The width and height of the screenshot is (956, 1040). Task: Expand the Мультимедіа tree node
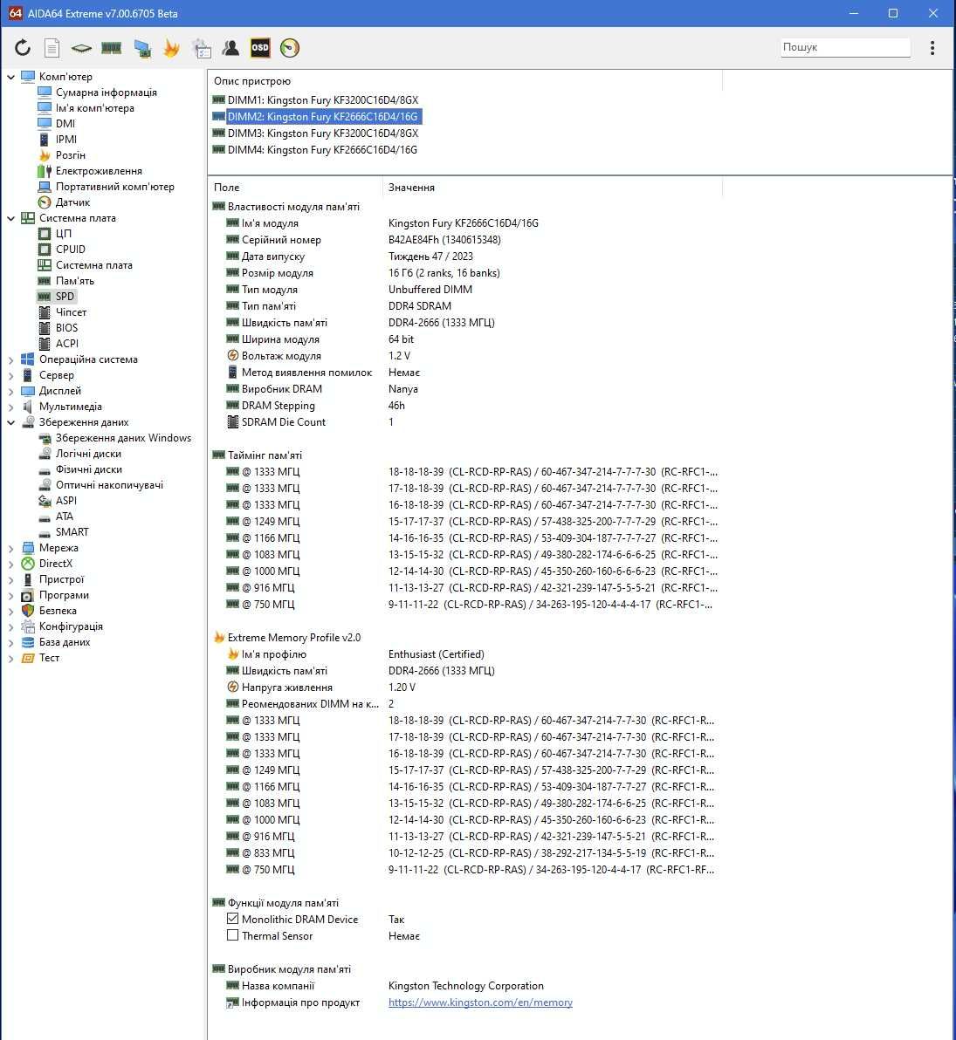point(10,407)
